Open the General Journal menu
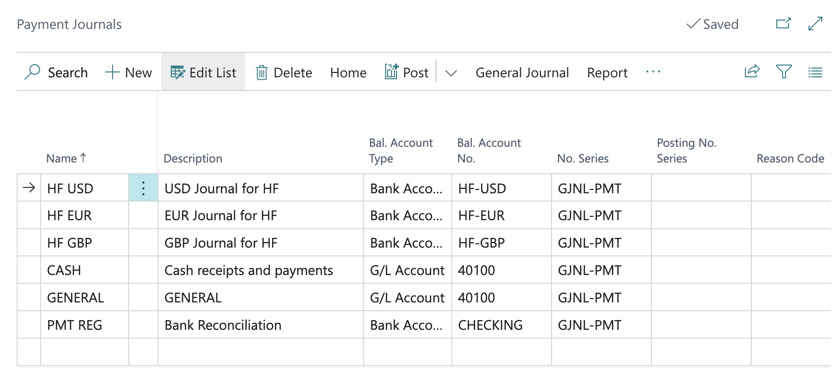833x368 pixels. pos(522,72)
